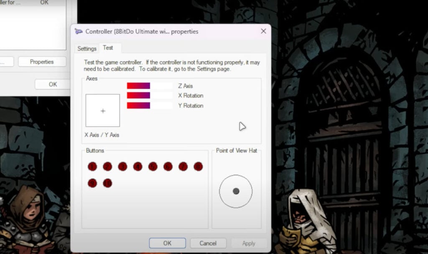Click button indicator 8
Viewport: 428px width, 254px height.
tap(198, 167)
